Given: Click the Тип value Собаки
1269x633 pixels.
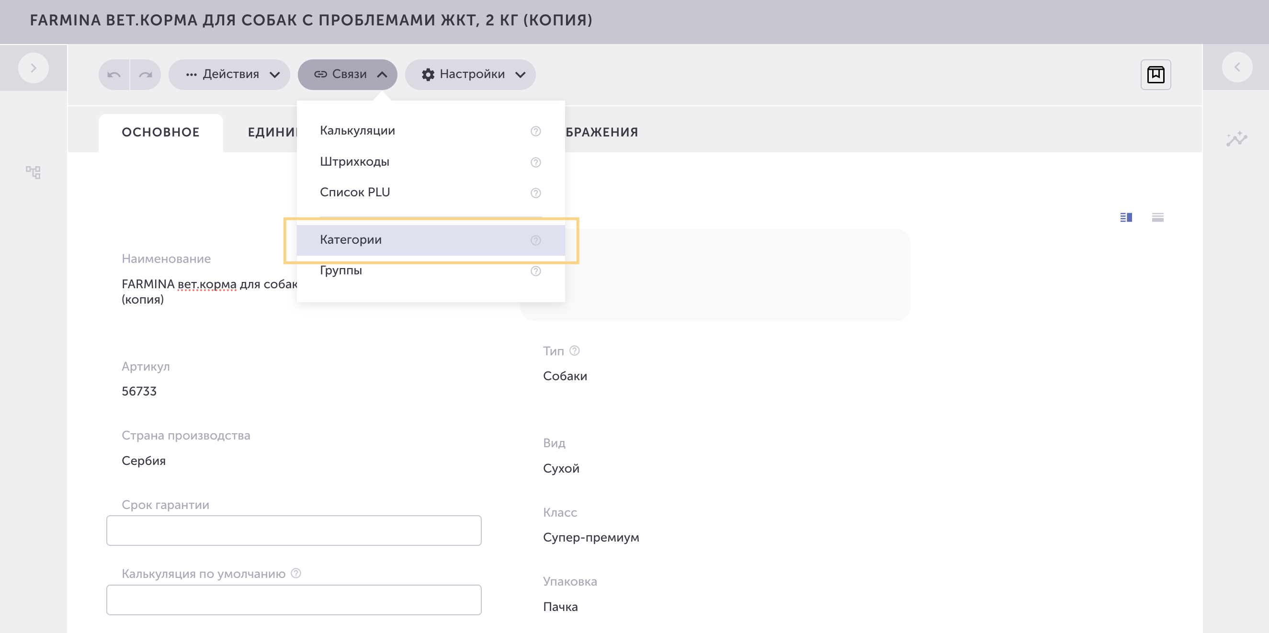Looking at the screenshot, I should tap(565, 376).
